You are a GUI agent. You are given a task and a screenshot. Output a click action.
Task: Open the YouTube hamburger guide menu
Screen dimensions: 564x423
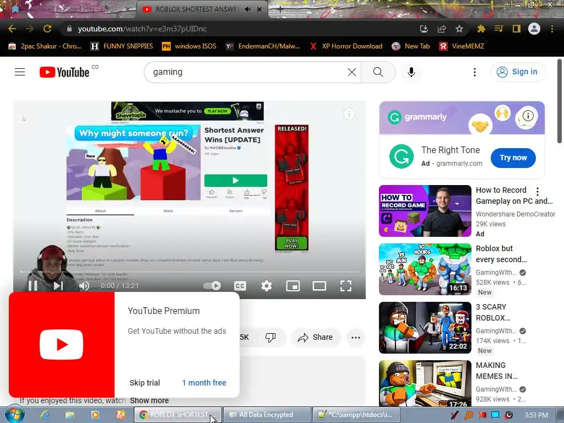point(20,72)
